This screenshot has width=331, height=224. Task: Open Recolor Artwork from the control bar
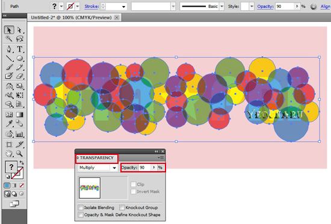[314, 7]
